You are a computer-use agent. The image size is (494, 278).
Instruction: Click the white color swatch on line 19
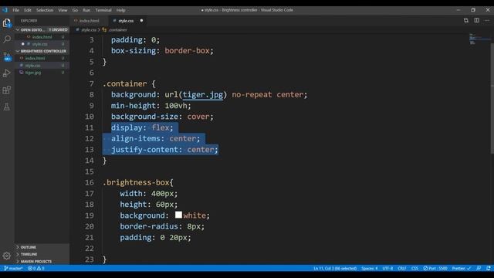tap(178, 215)
